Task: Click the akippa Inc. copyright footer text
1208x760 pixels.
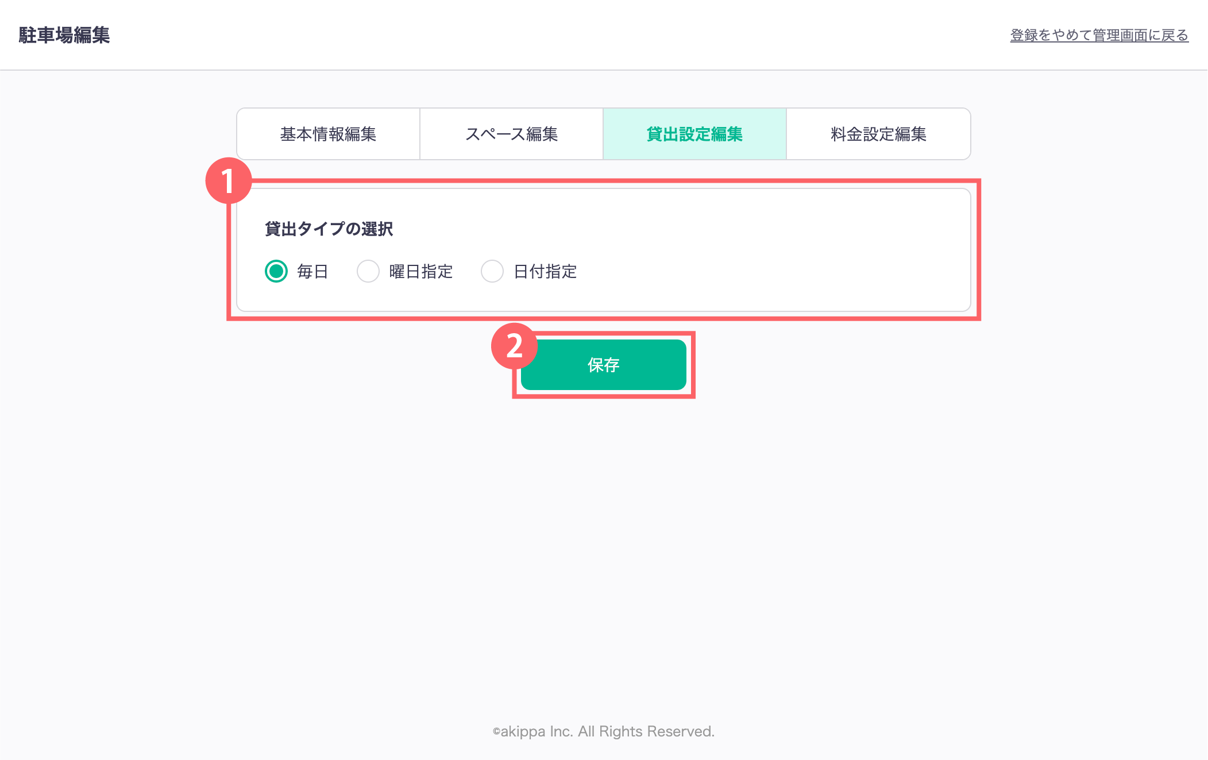Action: 604,731
